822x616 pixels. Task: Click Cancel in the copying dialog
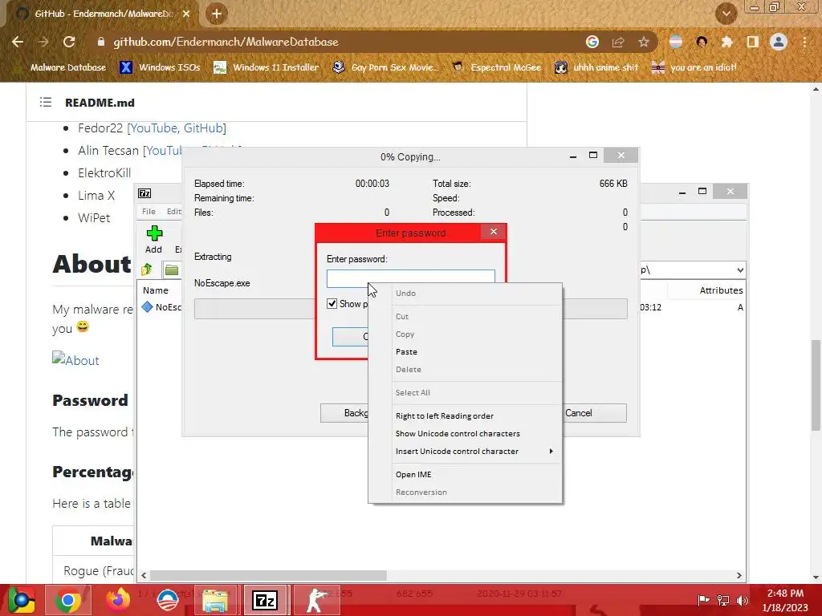click(578, 413)
